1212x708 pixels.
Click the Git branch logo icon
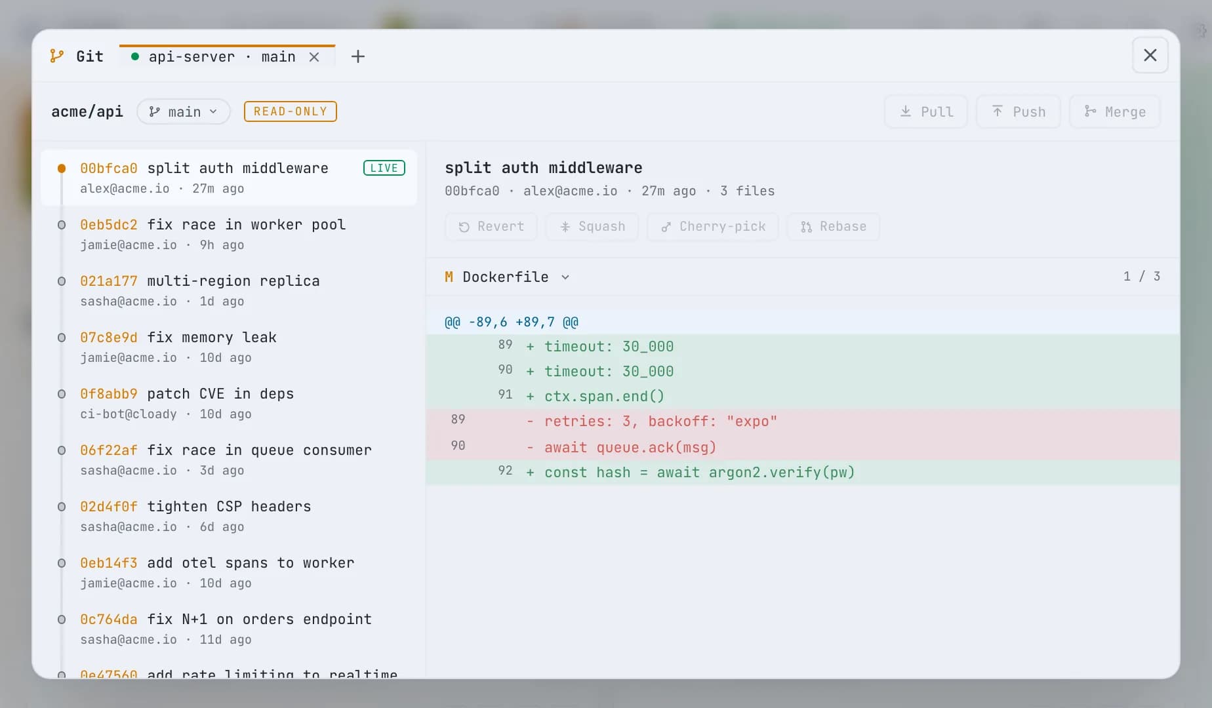pos(57,56)
